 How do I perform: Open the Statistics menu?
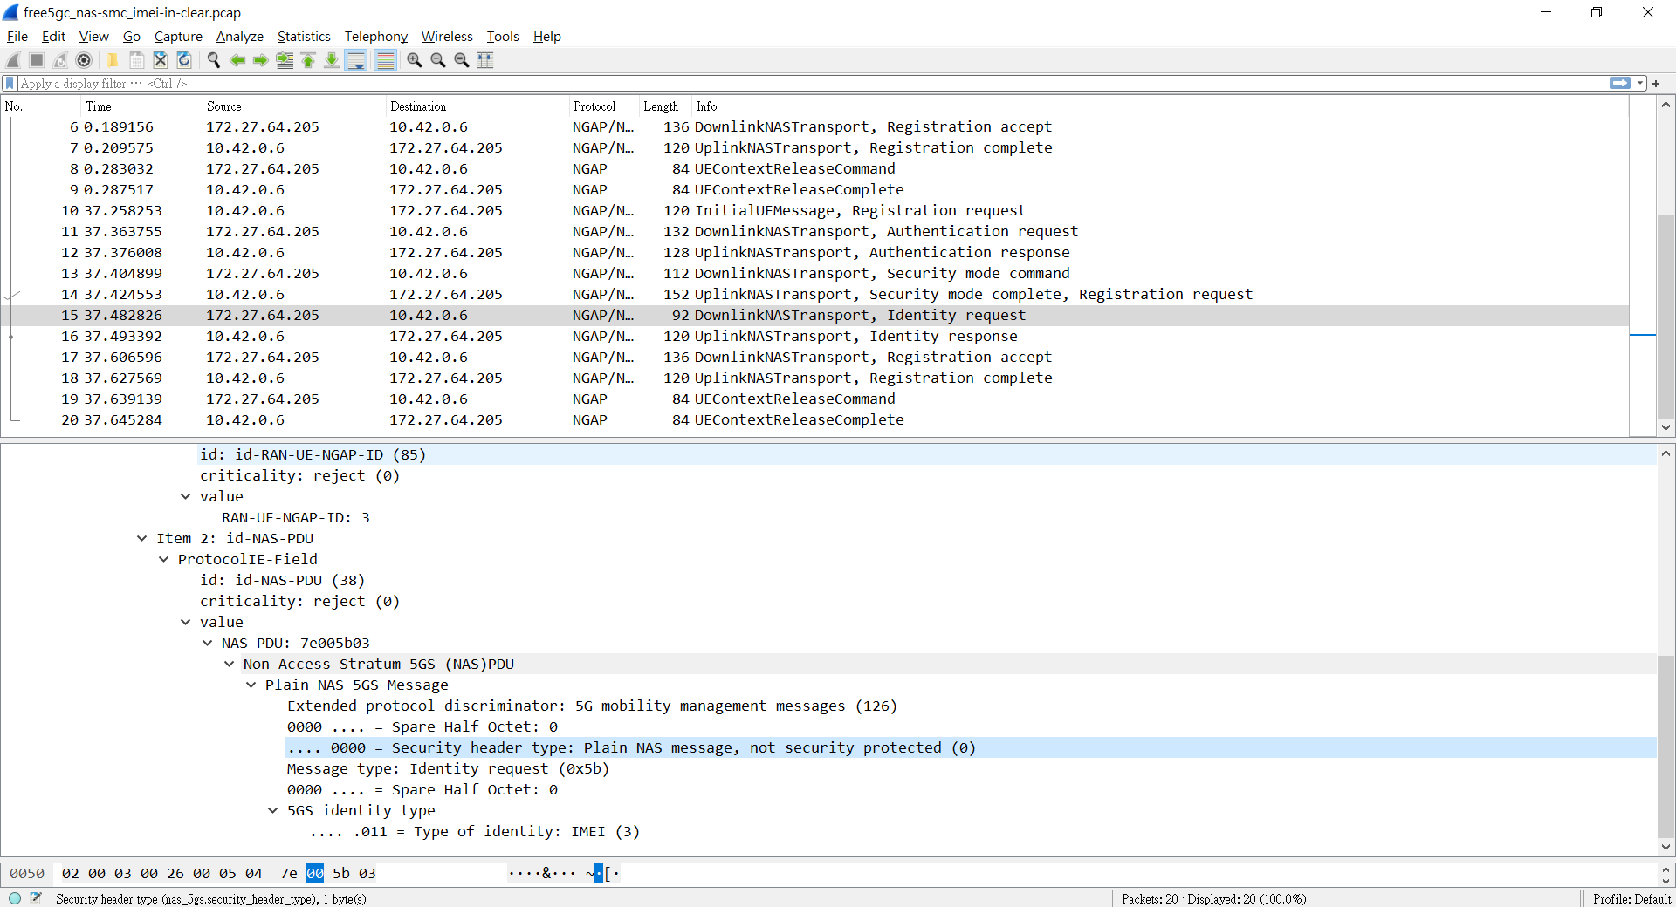click(304, 37)
